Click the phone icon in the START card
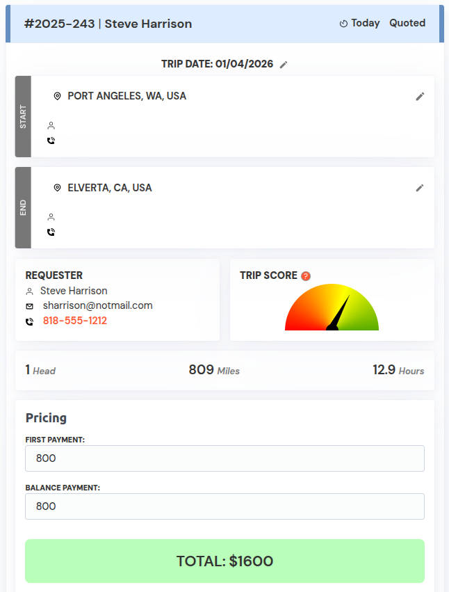This screenshot has height=592, width=449. 51,141
